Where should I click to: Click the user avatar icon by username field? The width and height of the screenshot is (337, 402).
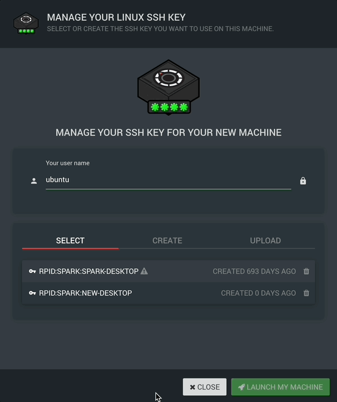click(x=34, y=181)
